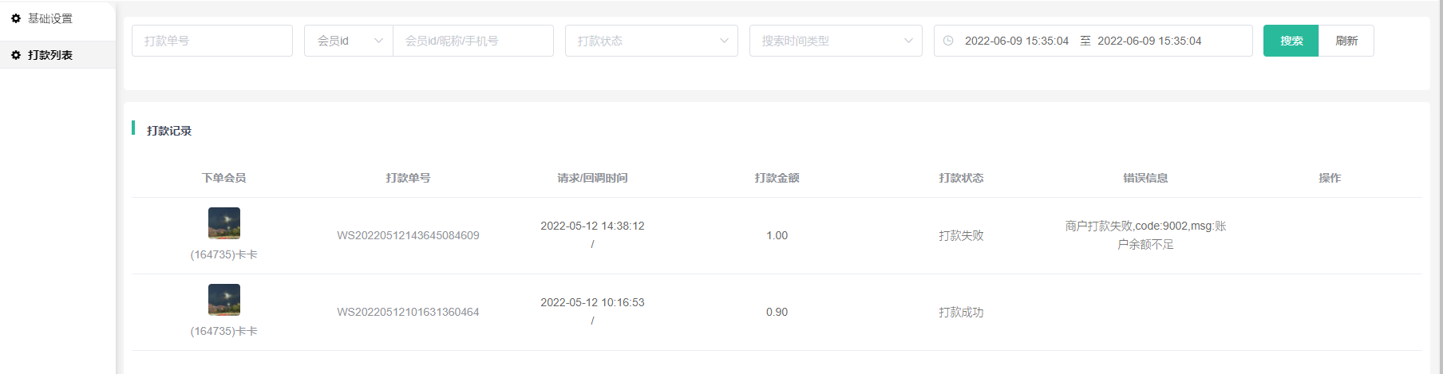Click the amount 0.90
The width and height of the screenshot is (1443, 374).
click(x=777, y=312)
